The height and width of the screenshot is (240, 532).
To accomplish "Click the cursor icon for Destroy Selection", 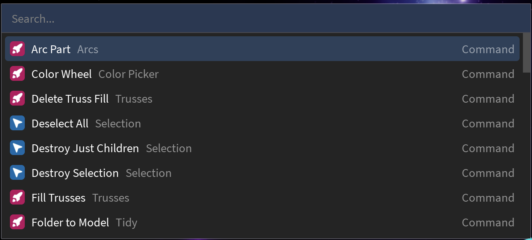I will pos(17,172).
